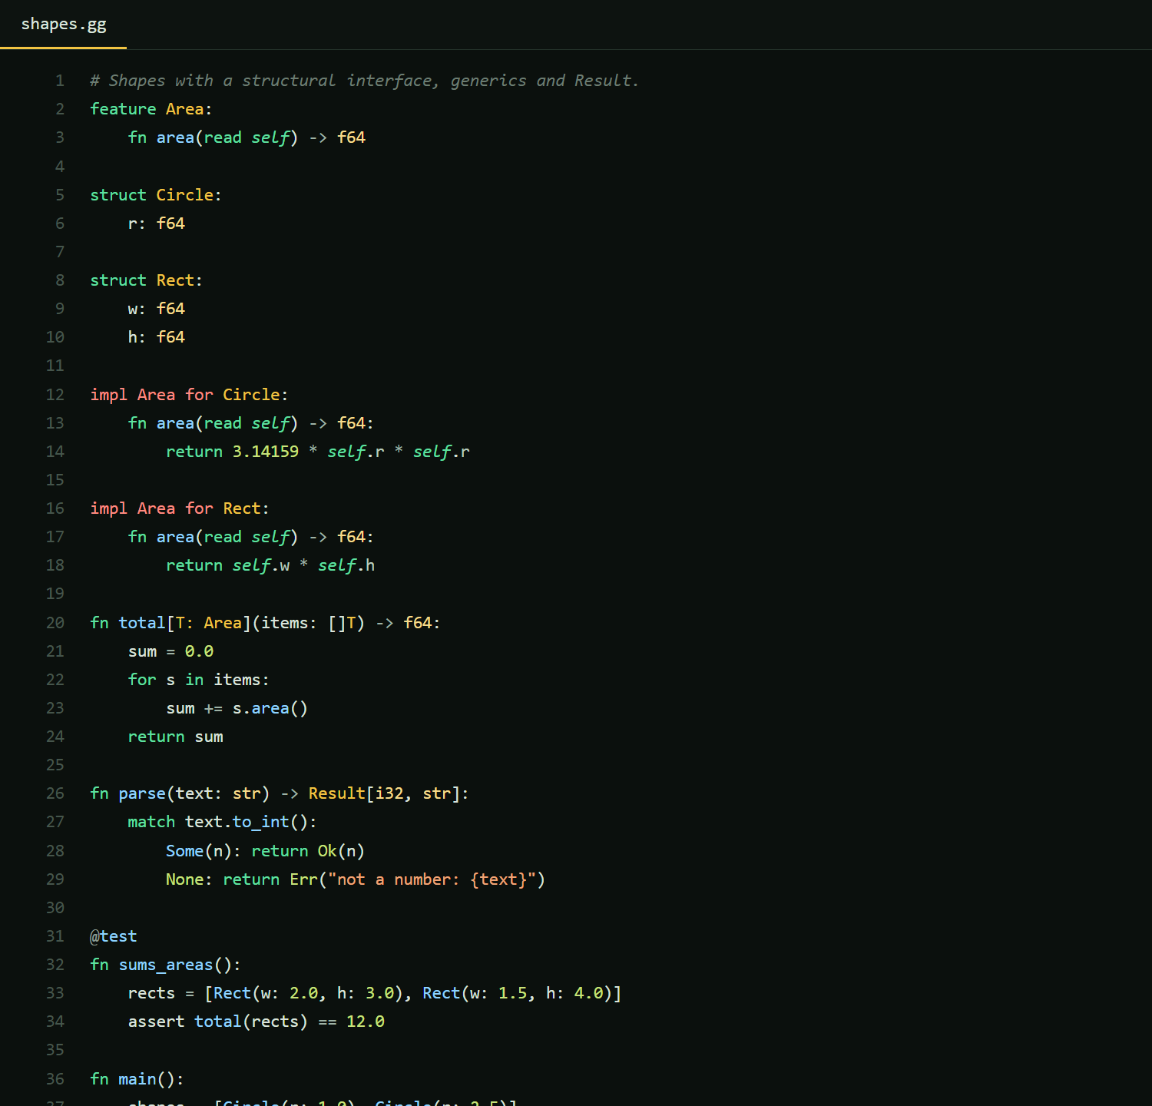Click the '@test' decorator
The image size is (1152, 1106).
(x=114, y=936)
